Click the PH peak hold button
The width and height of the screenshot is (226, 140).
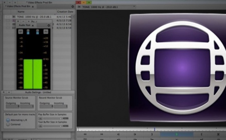[46, 32]
